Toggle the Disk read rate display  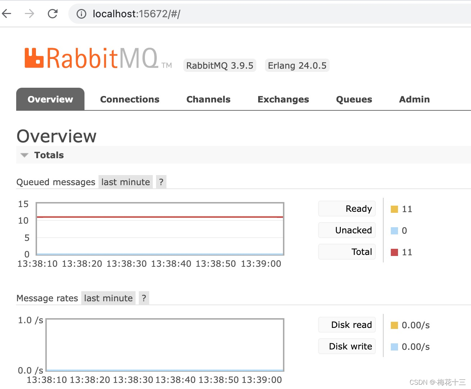coord(346,325)
